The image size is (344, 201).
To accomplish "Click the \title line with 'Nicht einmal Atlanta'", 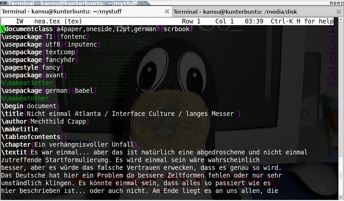I will pyautogui.click(x=121, y=114).
